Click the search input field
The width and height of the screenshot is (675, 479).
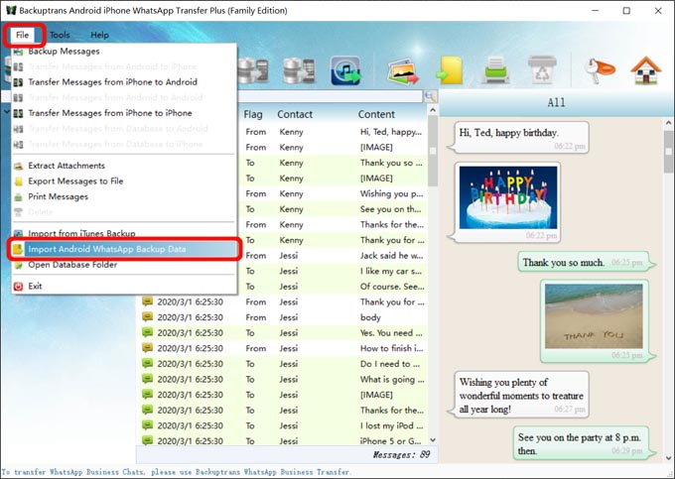(x=330, y=96)
